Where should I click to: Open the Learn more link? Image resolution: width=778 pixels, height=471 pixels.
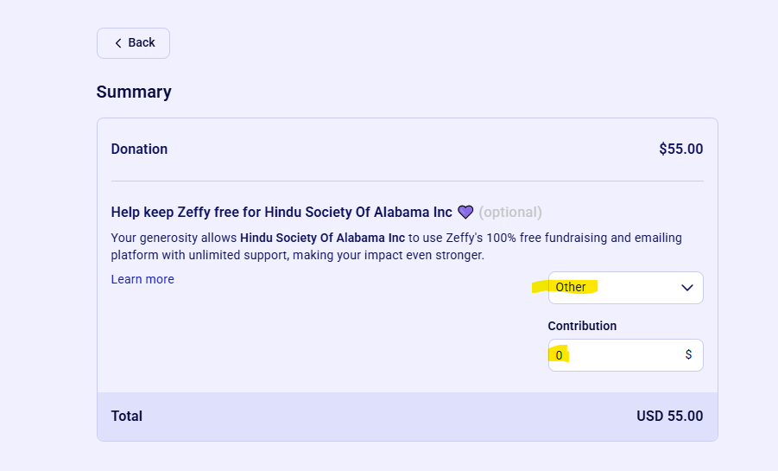142,279
